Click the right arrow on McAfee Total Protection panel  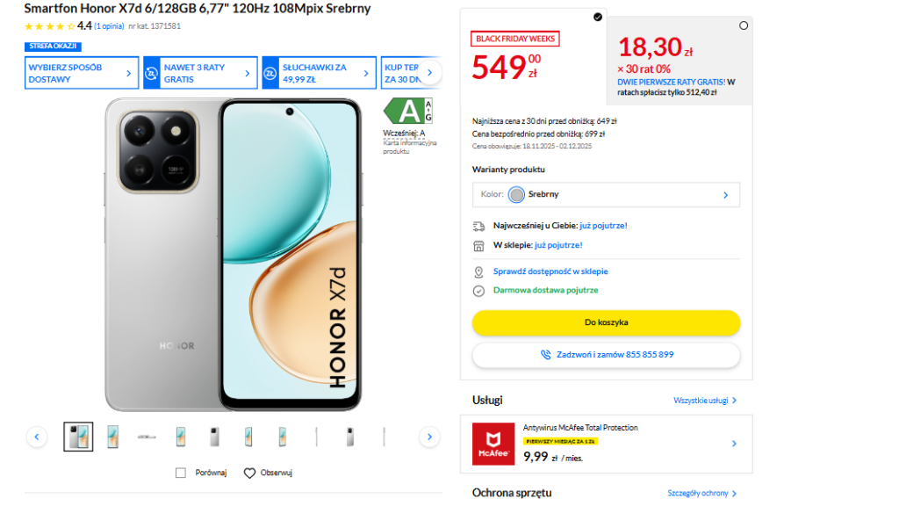point(734,444)
